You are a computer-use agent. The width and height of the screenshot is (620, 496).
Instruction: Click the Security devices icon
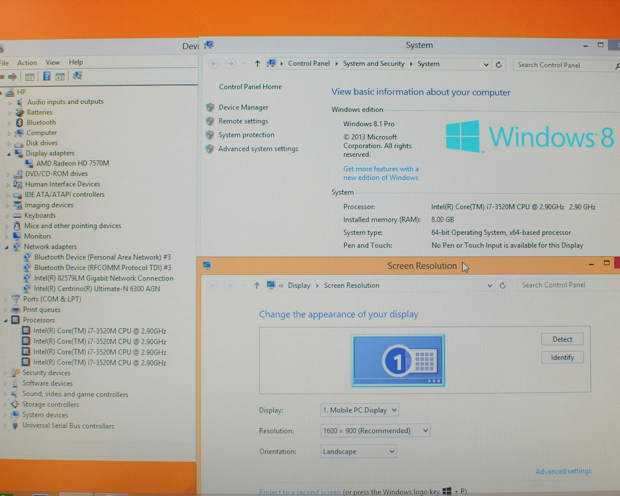(x=15, y=373)
